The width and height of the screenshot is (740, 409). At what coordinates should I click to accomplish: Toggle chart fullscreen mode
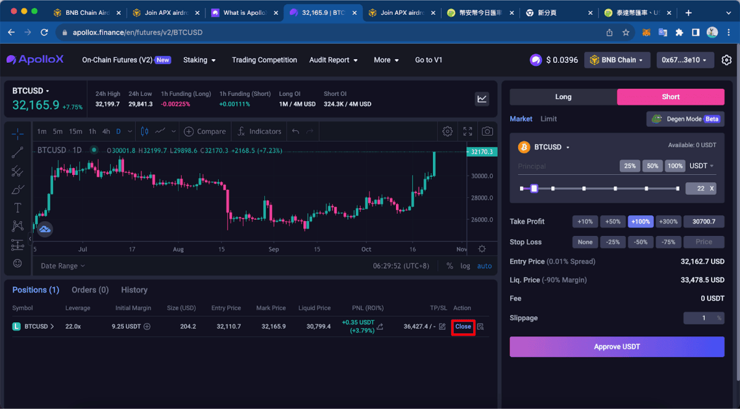click(x=467, y=131)
